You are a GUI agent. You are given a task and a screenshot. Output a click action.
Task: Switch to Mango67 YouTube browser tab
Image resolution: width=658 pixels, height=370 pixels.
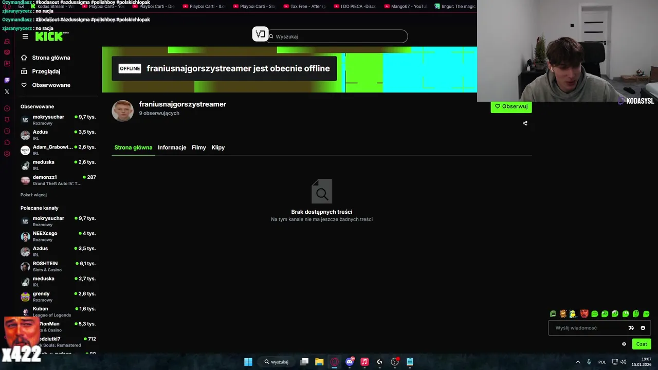406,7
